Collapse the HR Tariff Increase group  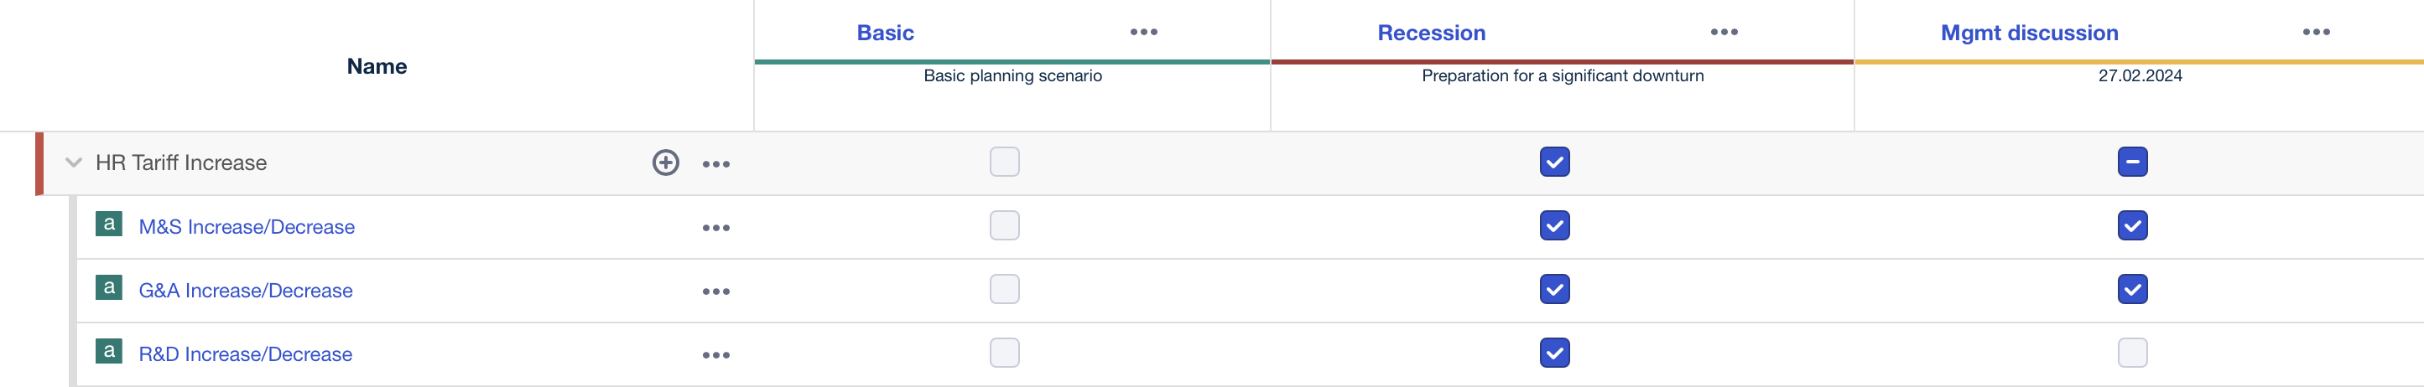pos(74,163)
